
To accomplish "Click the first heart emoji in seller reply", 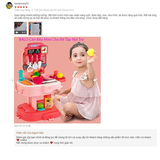I will click(18, 140).
